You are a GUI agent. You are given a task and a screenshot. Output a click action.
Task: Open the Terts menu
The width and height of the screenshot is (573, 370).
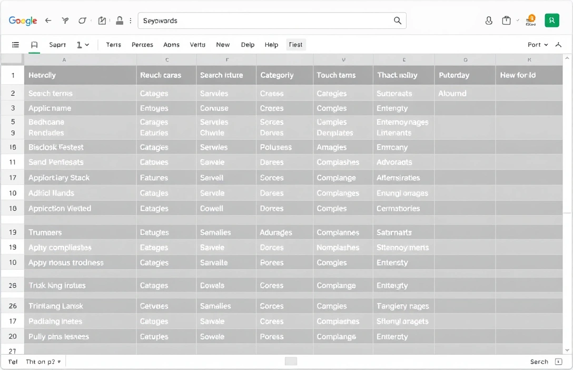coord(113,45)
